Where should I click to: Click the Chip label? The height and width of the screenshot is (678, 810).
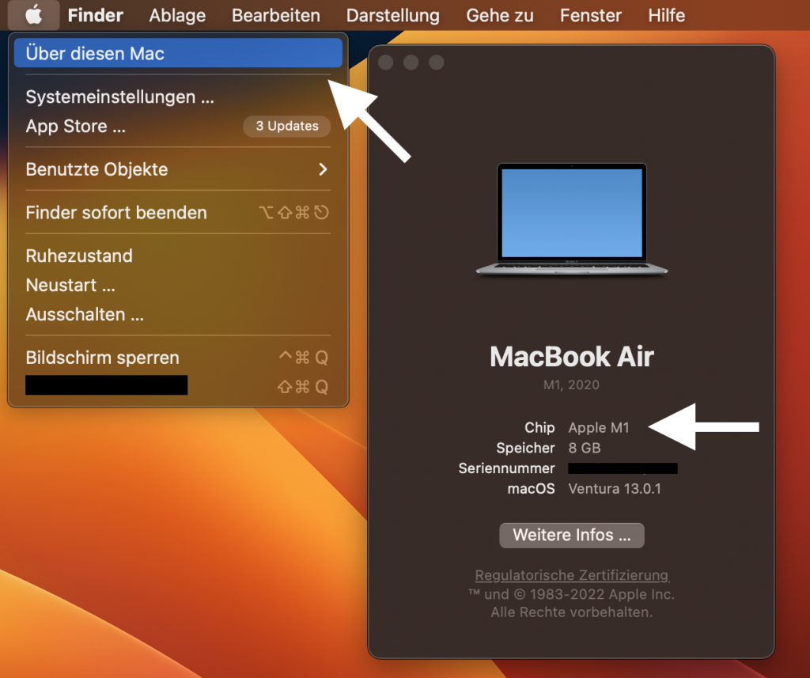coord(539,427)
